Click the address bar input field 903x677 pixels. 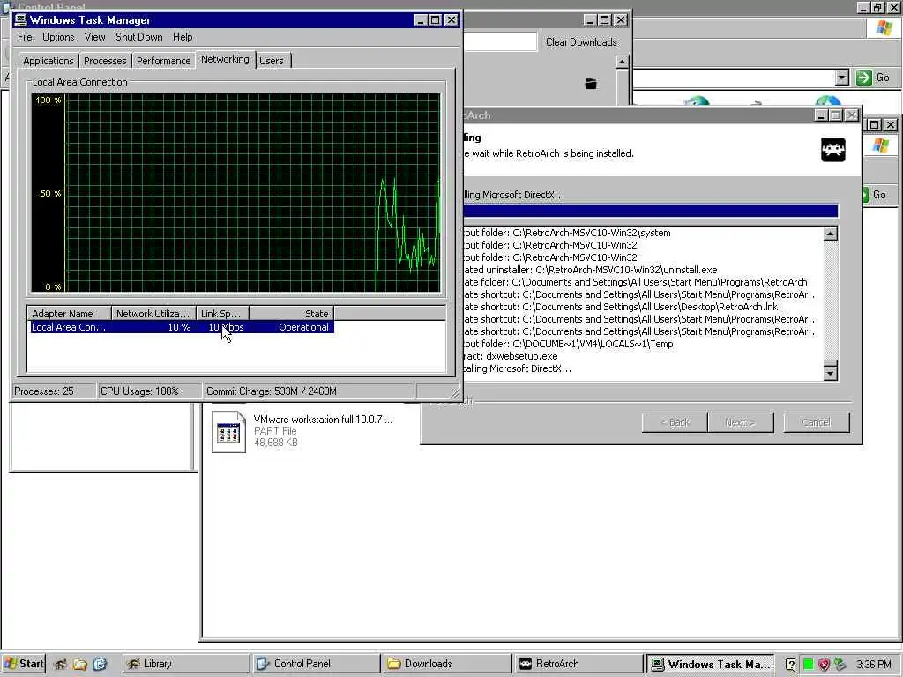[x=735, y=78]
